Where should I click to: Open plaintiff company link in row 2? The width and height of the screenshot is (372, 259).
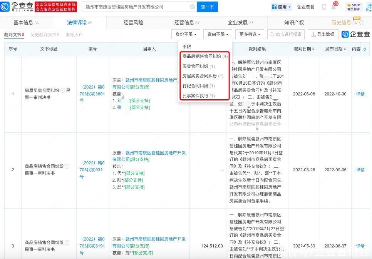[149, 156]
